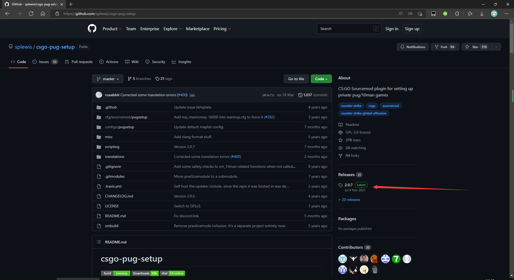Click the splewis owner link
Screen dimensions: 514x280
pyautogui.click(x=23, y=47)
